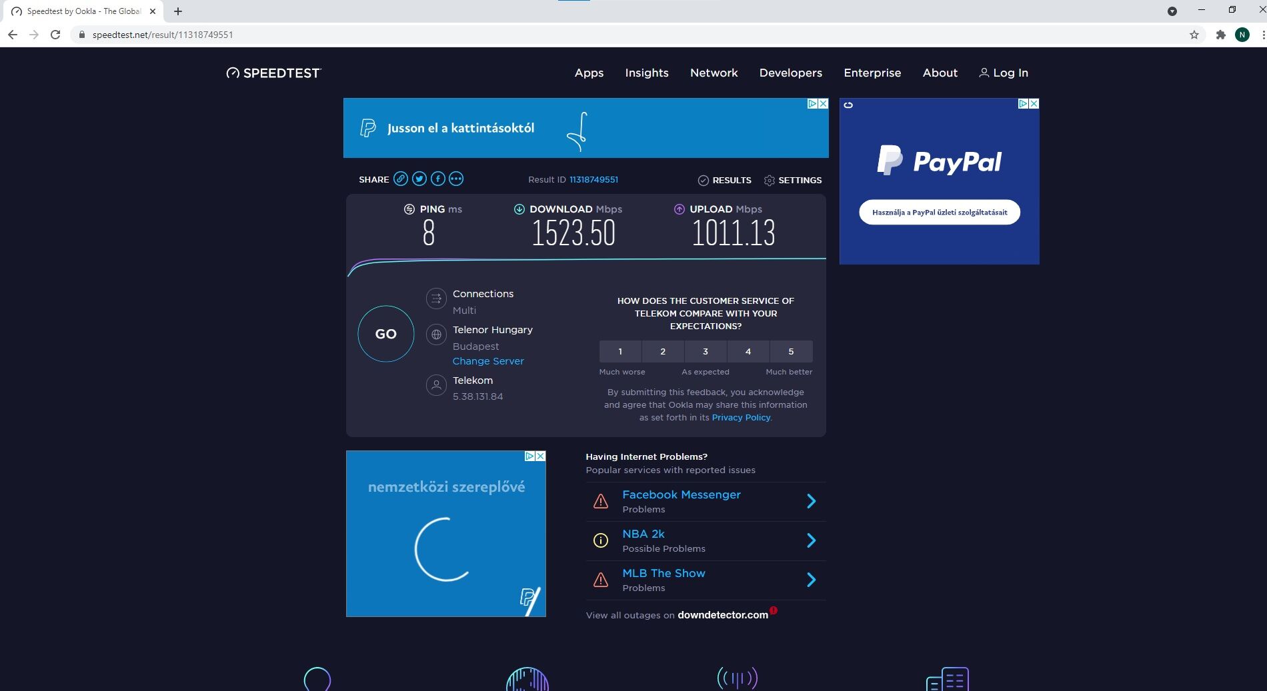The image size is (1267, 691).
Task: Click the Results checkmark icon
Action: pos(703,181)
